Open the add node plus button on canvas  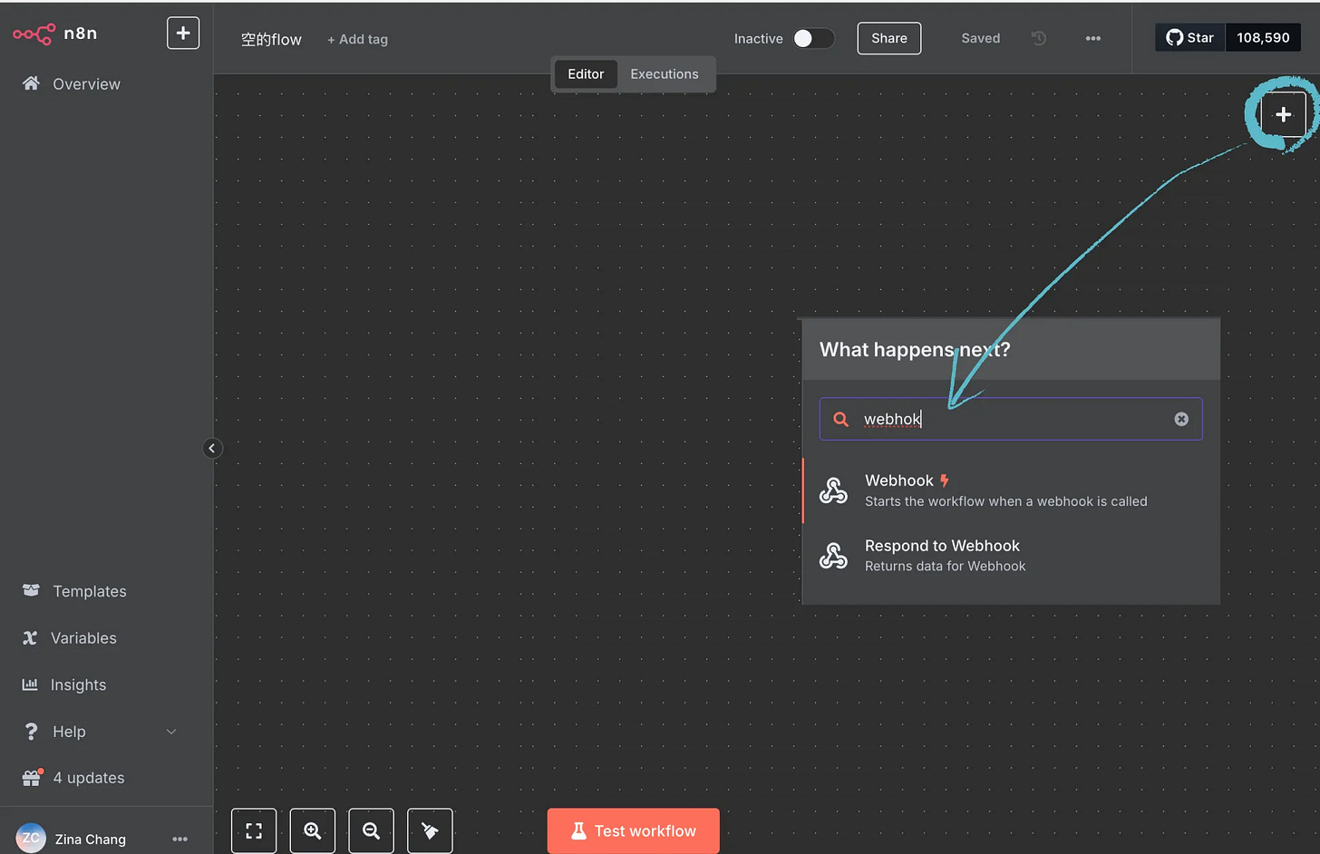tap(1284, 114)
